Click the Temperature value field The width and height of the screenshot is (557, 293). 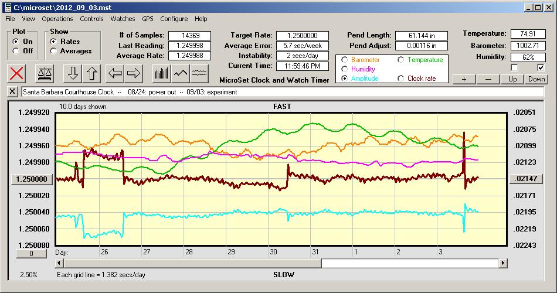point(528,34)
